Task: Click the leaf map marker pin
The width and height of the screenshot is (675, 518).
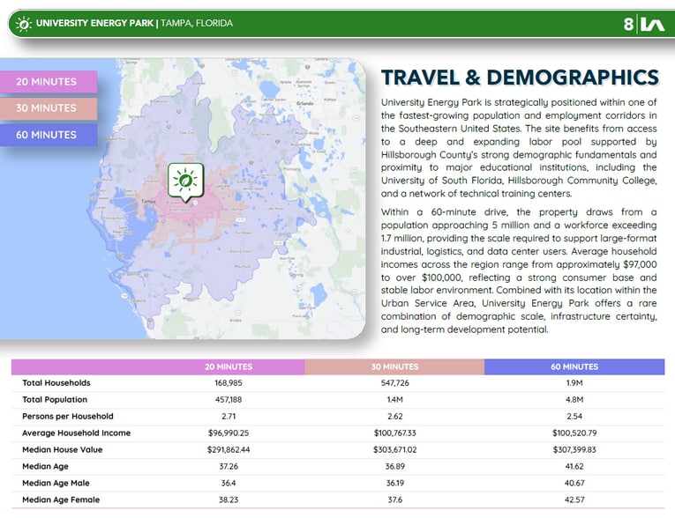Action: tap(185, 181)
